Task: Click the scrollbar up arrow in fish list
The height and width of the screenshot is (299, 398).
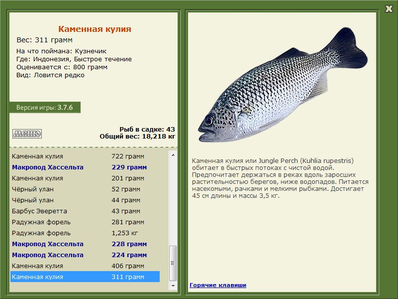Action: point(173,155)
